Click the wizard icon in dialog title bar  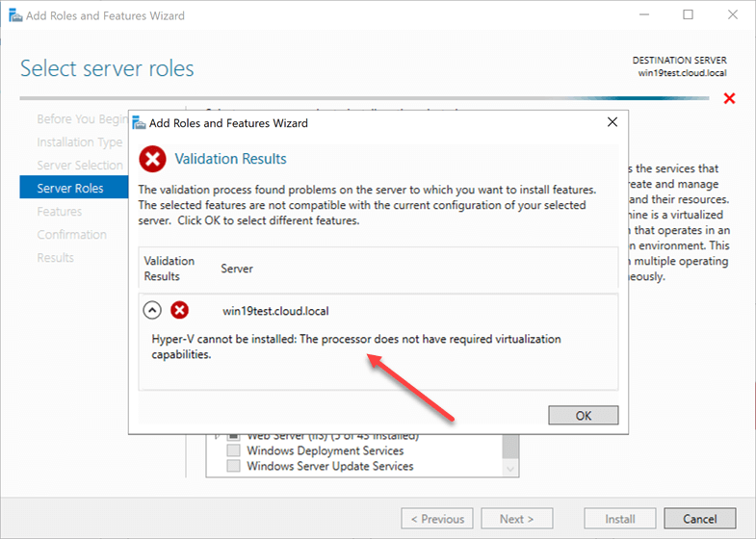139,123
